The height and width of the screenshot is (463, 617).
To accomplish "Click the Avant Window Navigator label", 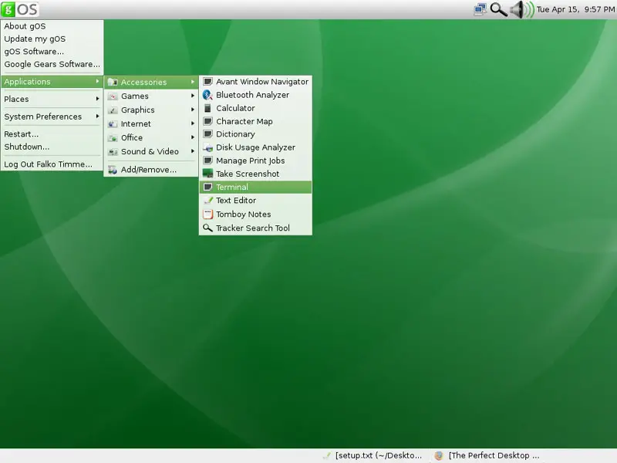I will (x=262, y=82).
